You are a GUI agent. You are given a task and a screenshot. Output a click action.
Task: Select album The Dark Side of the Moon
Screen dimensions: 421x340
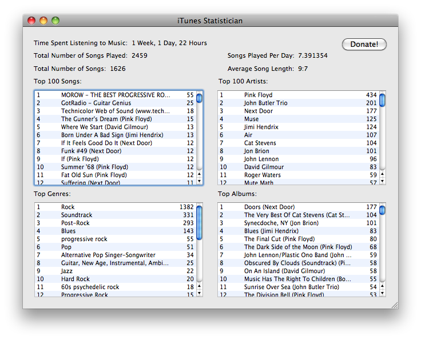(x=299, y=247)
